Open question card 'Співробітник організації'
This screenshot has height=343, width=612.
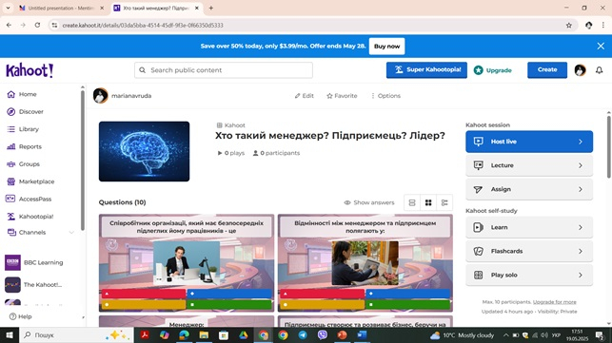[x=187, y=263]
